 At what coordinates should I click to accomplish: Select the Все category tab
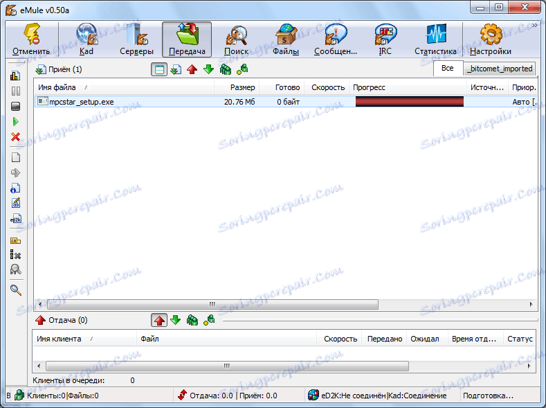tap(448, 68)
